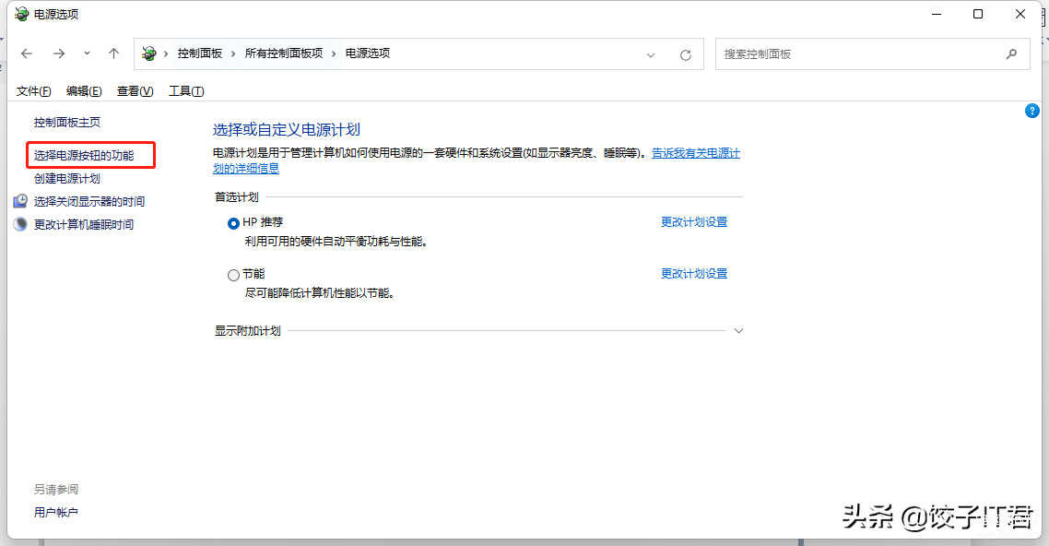Click the blue Help question mark icon
The width and height of the screenshot is (1049, 546).
[1032, 111]
